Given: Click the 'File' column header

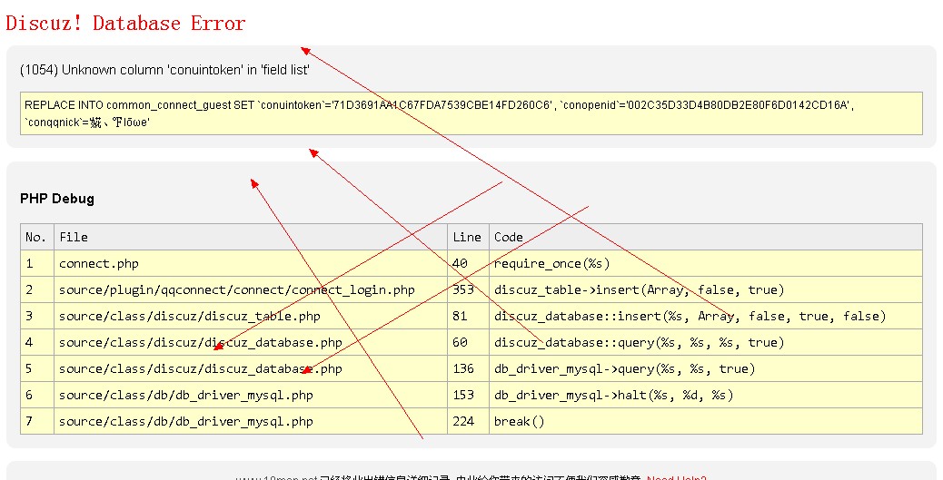Looking at the screenshot, I should 251,238.
